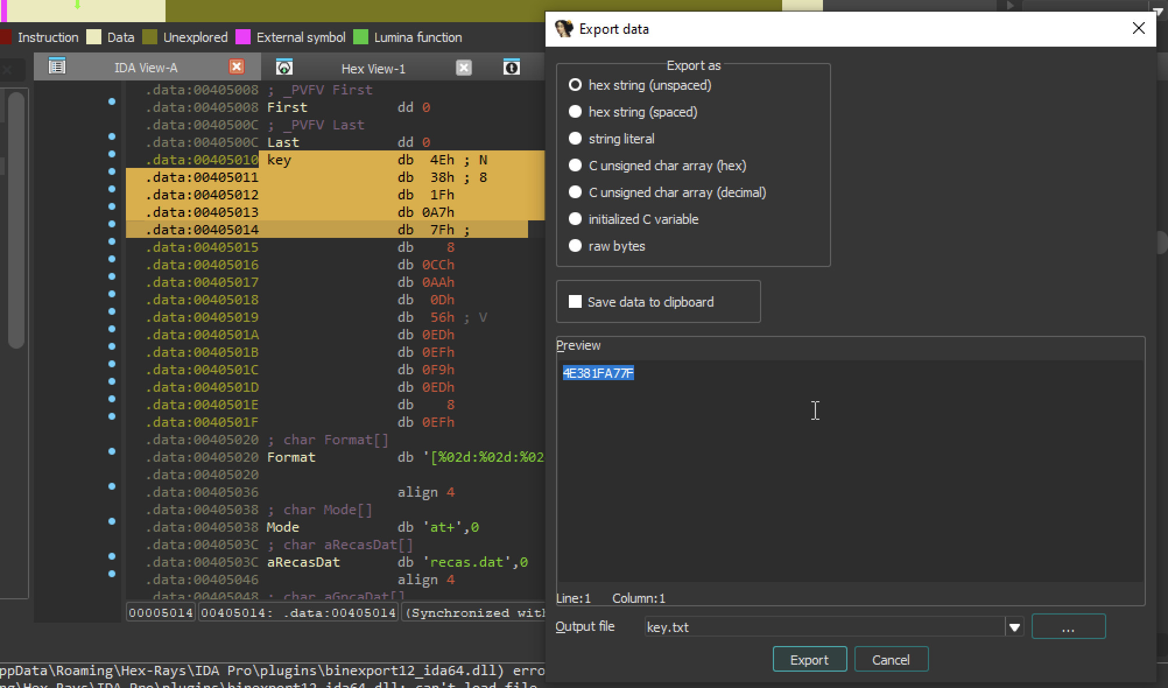The height and width of the screenshot is (688, 1168).
Task: Switch to the IDA View-A tab
Action: coord(146,68)
